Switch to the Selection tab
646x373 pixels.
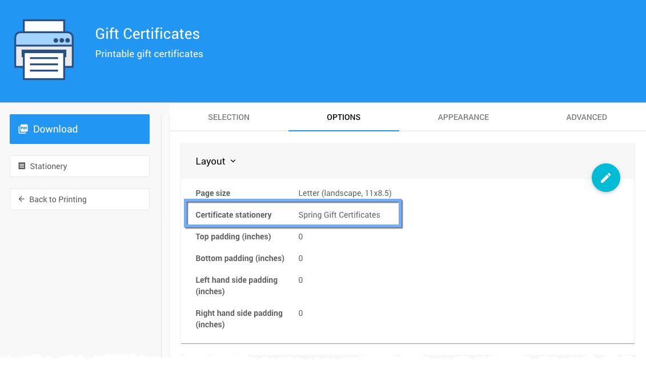point(228,117)
